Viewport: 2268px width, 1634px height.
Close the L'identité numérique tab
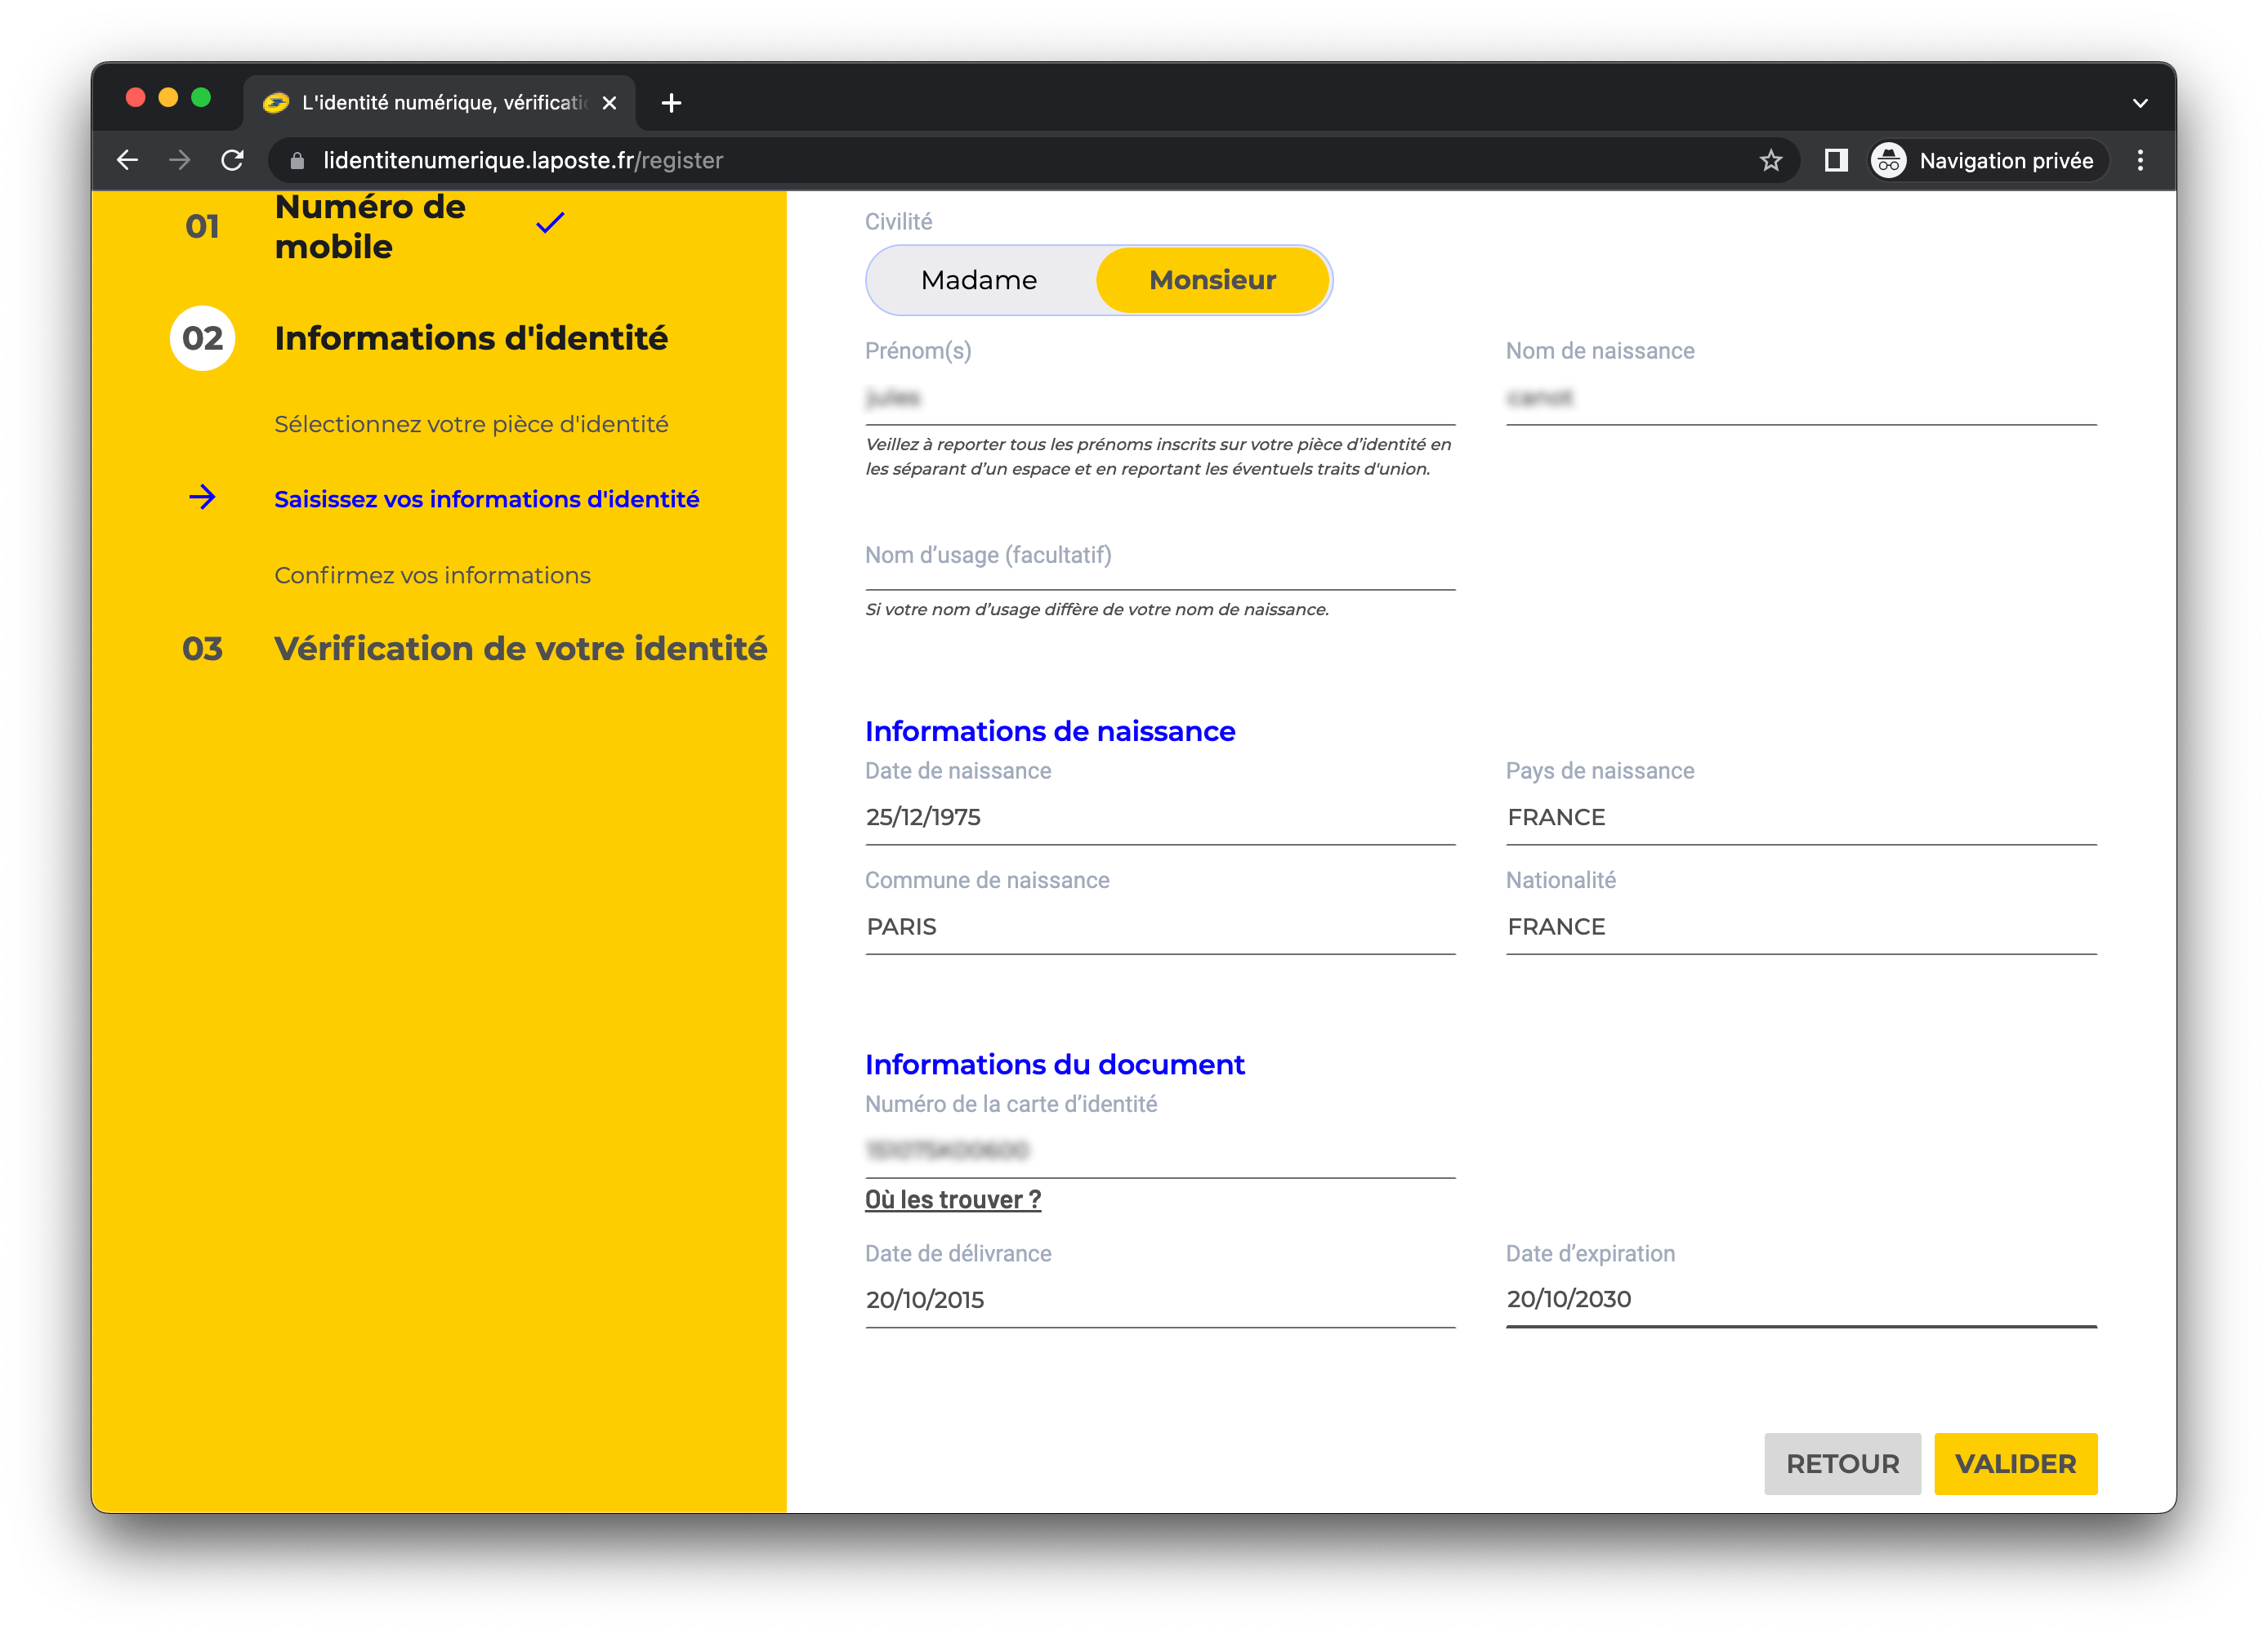[609, 103]
